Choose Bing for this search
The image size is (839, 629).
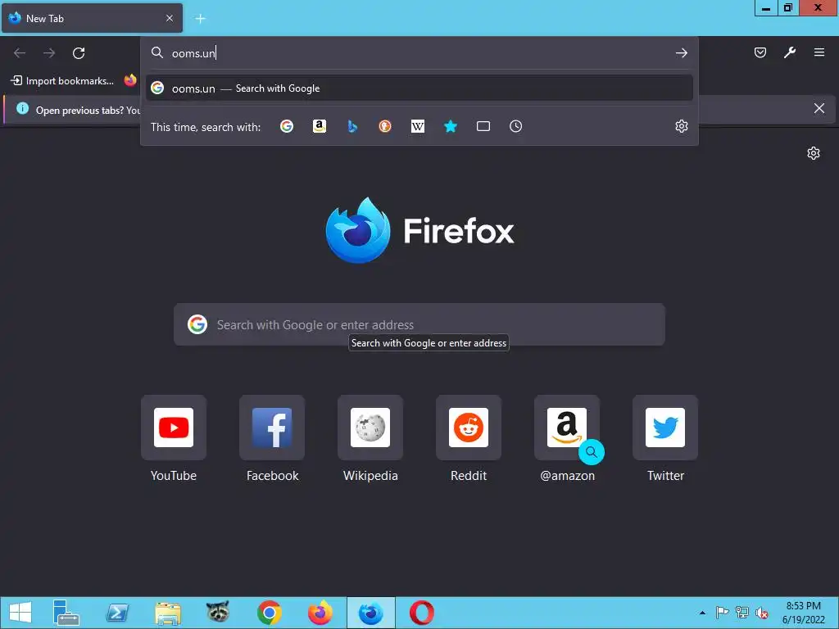click(352, 126)
